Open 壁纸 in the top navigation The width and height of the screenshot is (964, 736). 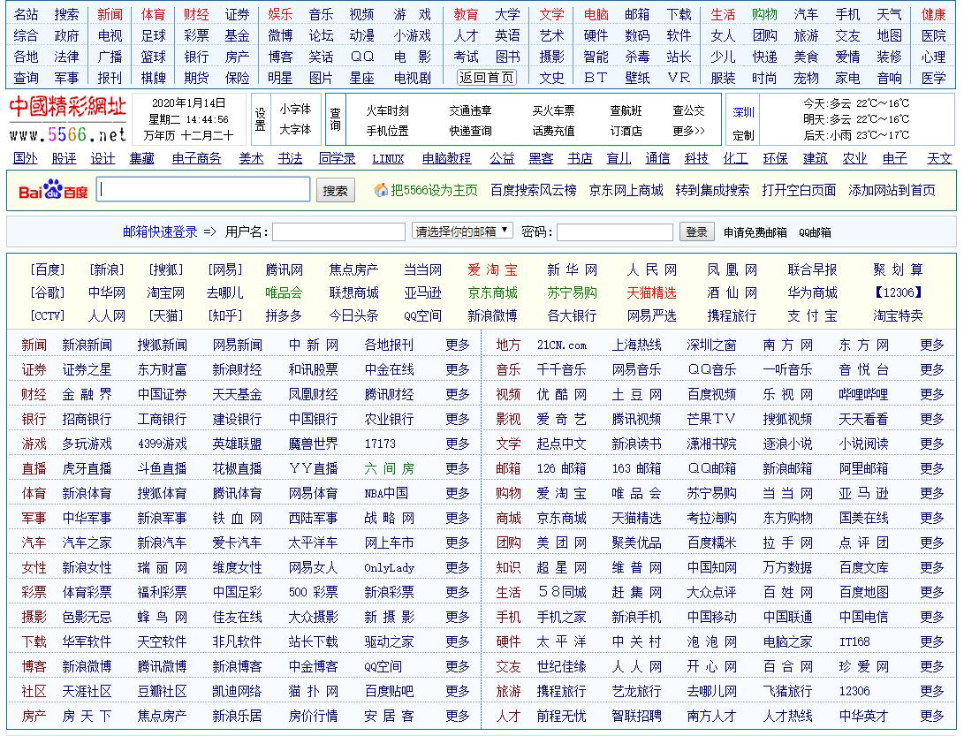tap(637, 78)
